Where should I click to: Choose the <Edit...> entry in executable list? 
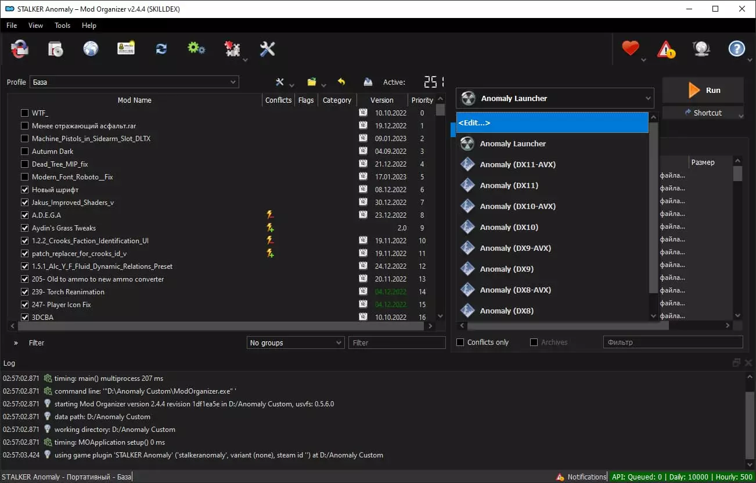click(552, 123)
